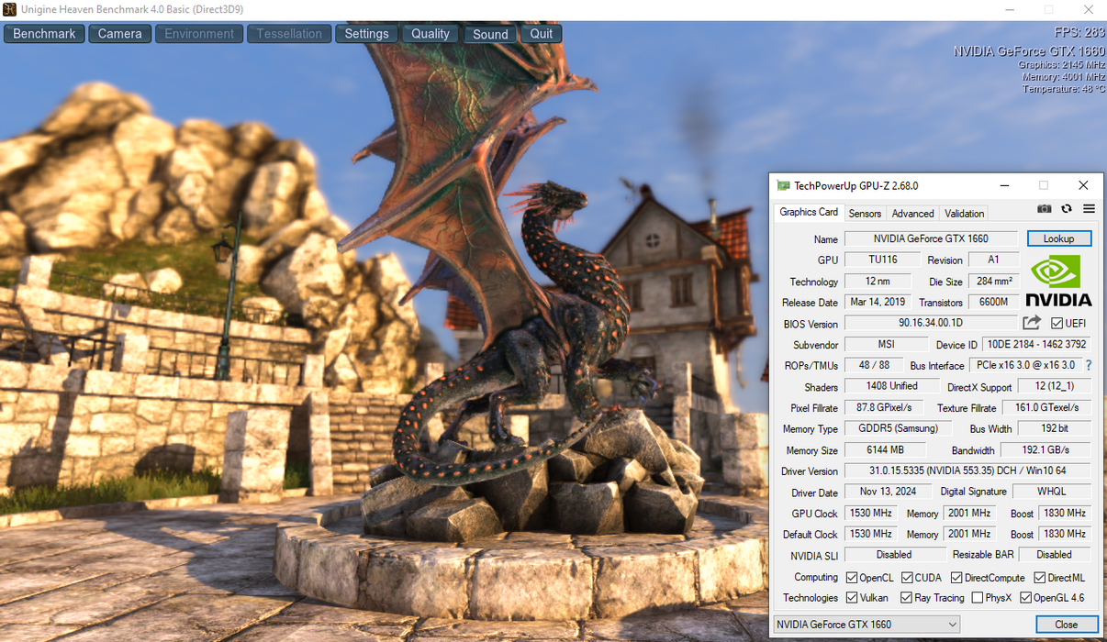Switch to the Sensors tab
Image resolution: width=1107 pixels, height=642 pixels.
point(865,213)
